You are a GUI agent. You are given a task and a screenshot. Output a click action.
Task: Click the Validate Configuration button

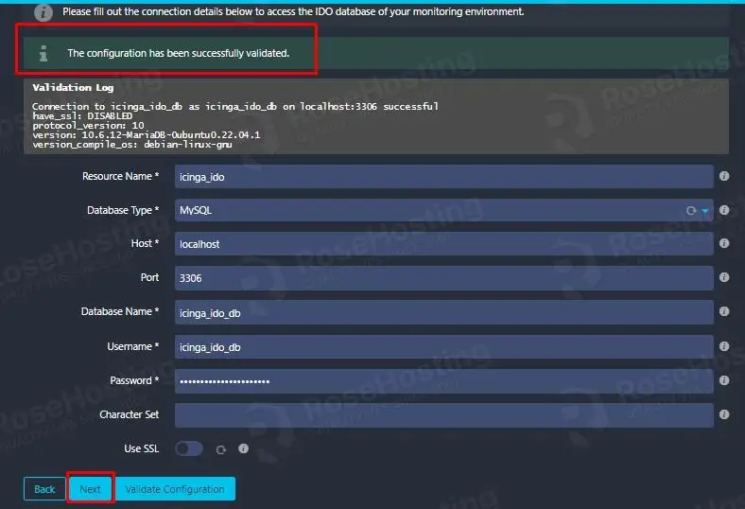coord(175,489)
